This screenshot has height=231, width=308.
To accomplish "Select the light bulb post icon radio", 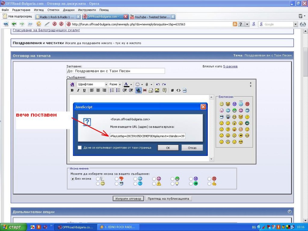I will [172, 184].
